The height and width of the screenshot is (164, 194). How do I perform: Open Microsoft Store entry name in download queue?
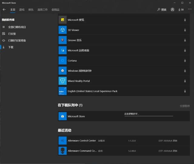click(76, 116)
